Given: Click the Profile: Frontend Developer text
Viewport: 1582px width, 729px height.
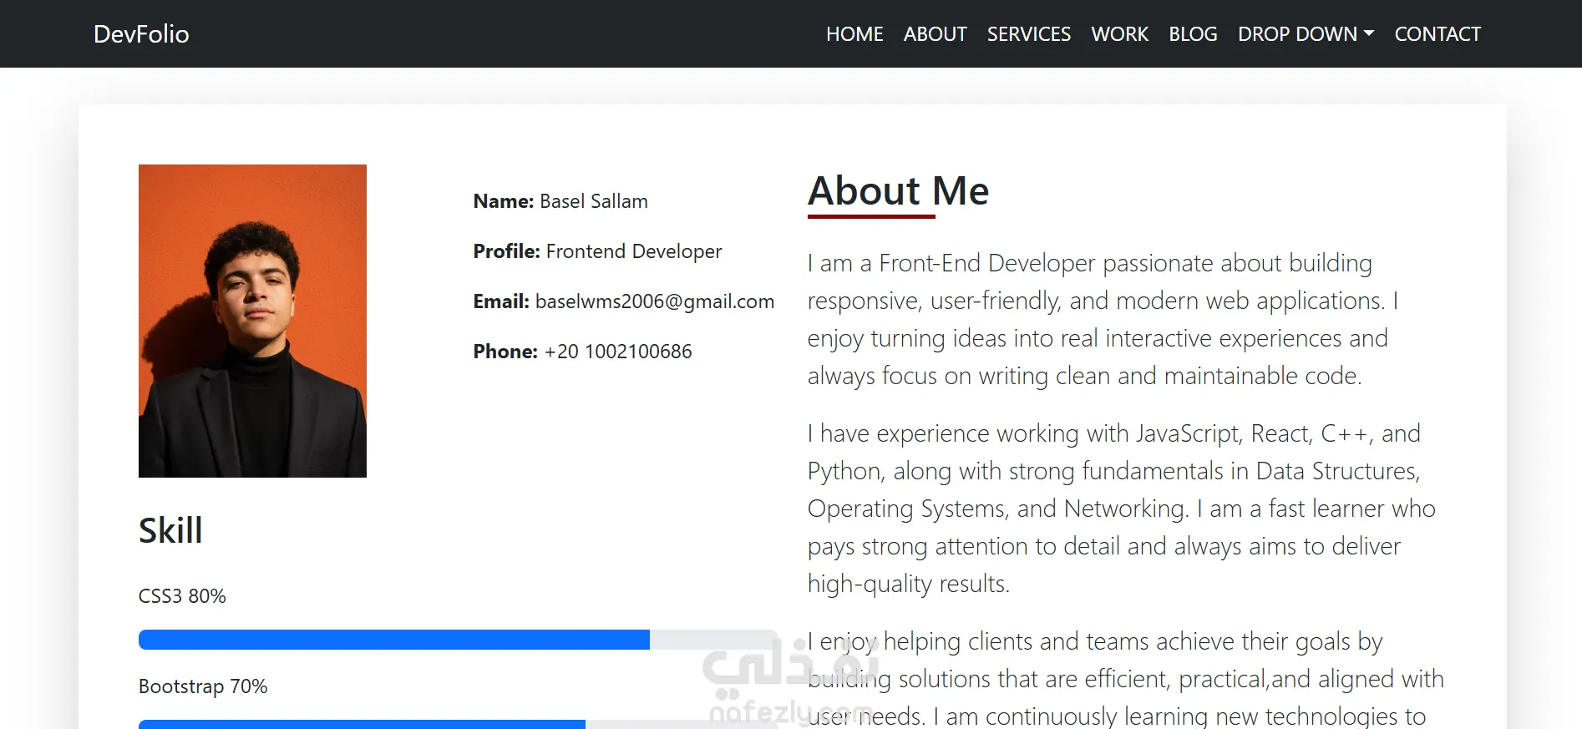Looking at the screenshot, I should [597, 251].
